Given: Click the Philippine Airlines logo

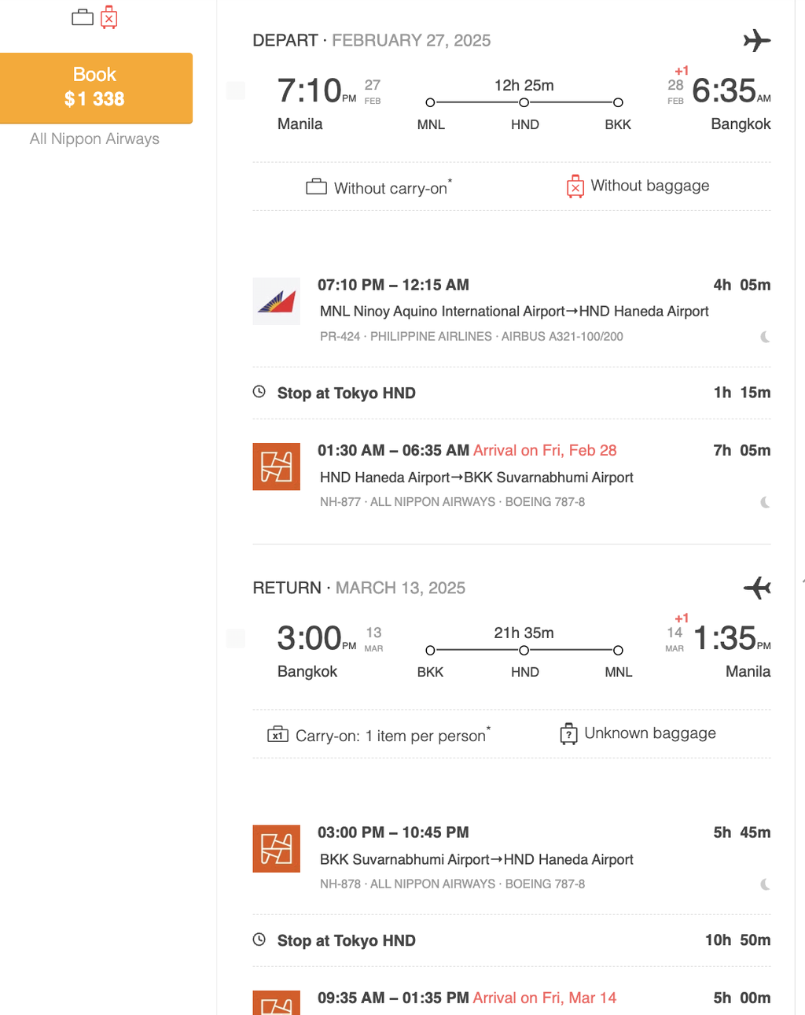Looking at the screenshot, I should [x=276, y=301].
